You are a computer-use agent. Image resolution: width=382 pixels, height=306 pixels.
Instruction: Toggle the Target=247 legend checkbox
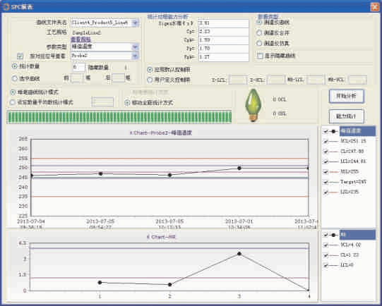[326, 182]
